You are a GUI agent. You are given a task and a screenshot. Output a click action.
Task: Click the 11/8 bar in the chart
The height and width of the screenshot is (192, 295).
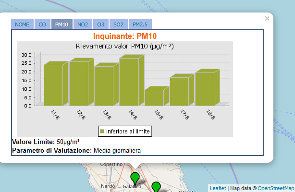point(56,84)
